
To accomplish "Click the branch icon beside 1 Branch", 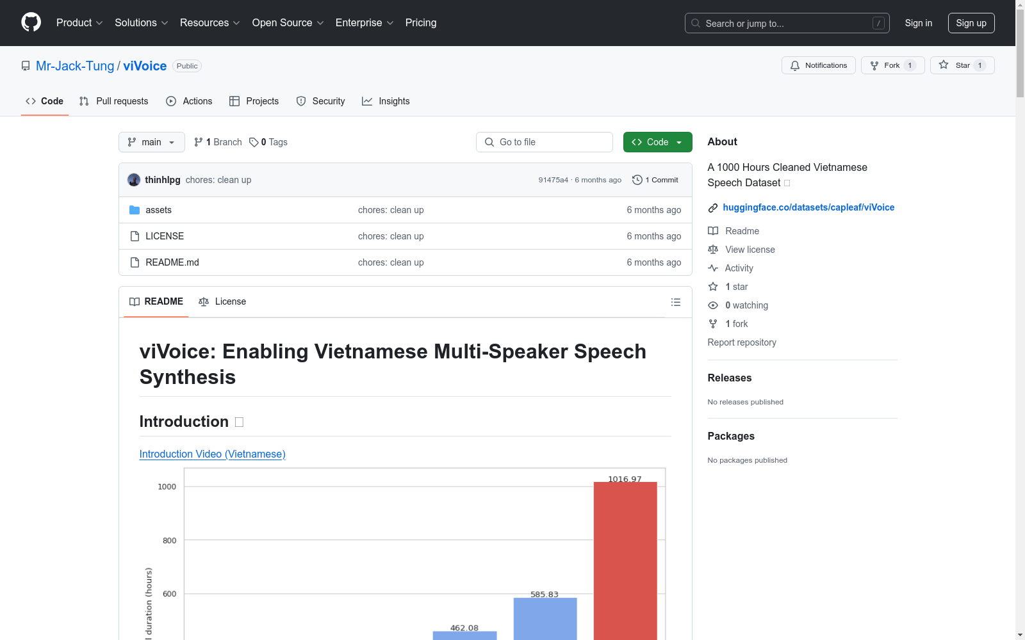I will (199, 142).
